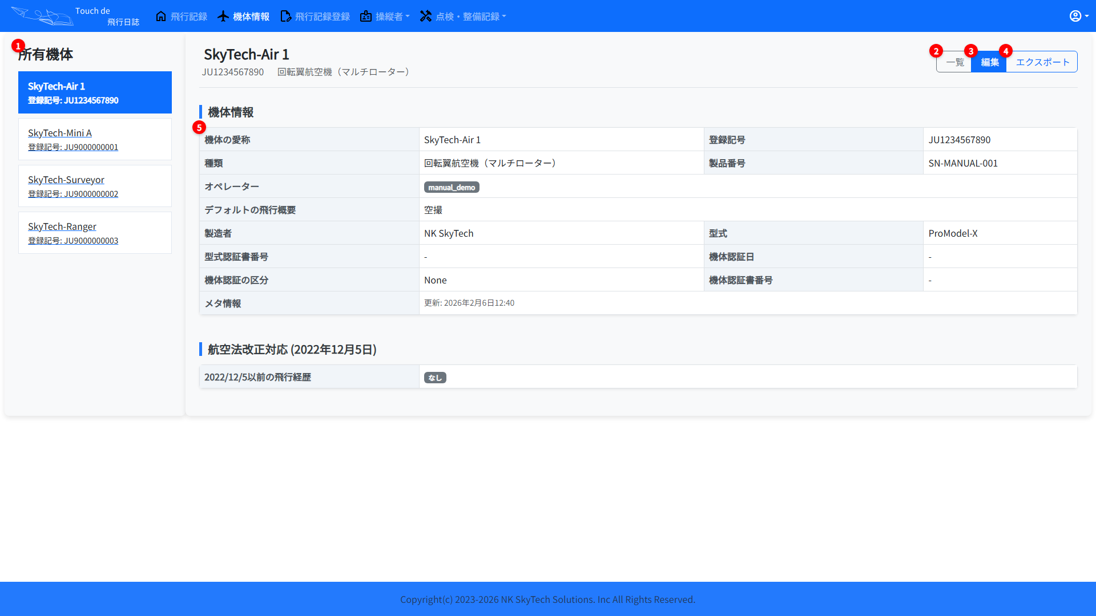The image size is (1096, 616).
Task: Select SkyTech-Surveyor in aircraft list
Action: [x=66, y=180]
